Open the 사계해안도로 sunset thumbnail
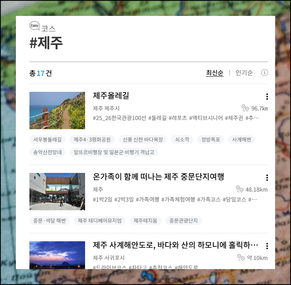Screen dimensions: 291x285 point(57,255)
